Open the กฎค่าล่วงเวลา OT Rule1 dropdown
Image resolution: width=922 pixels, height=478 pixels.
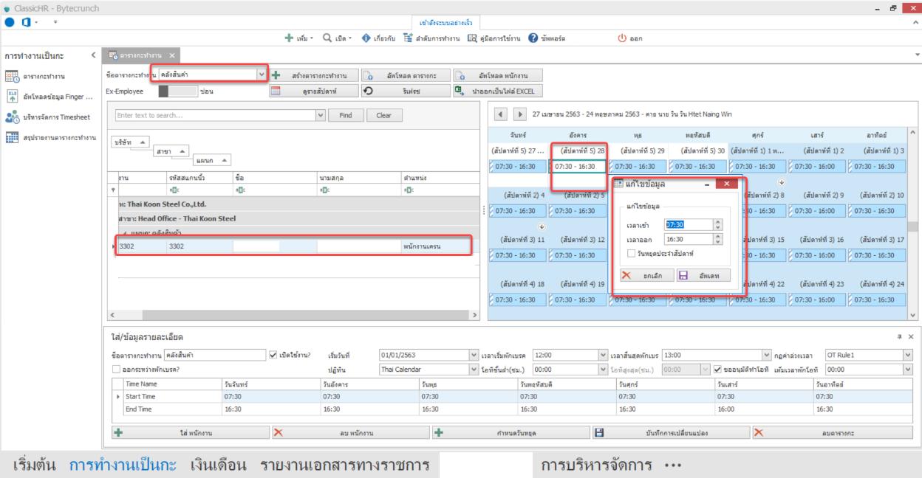pyautogui.click(x=908, y=355)
